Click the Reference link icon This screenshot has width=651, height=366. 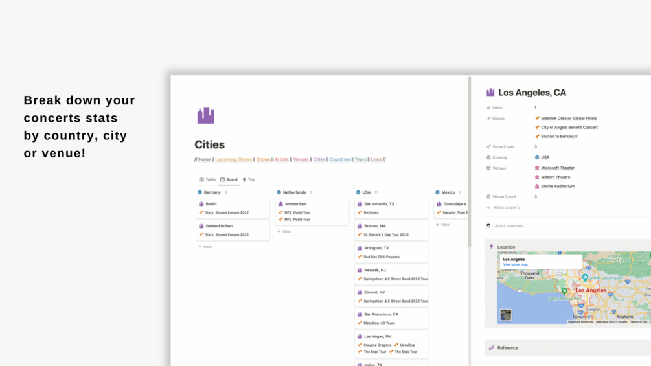point(491,348)
